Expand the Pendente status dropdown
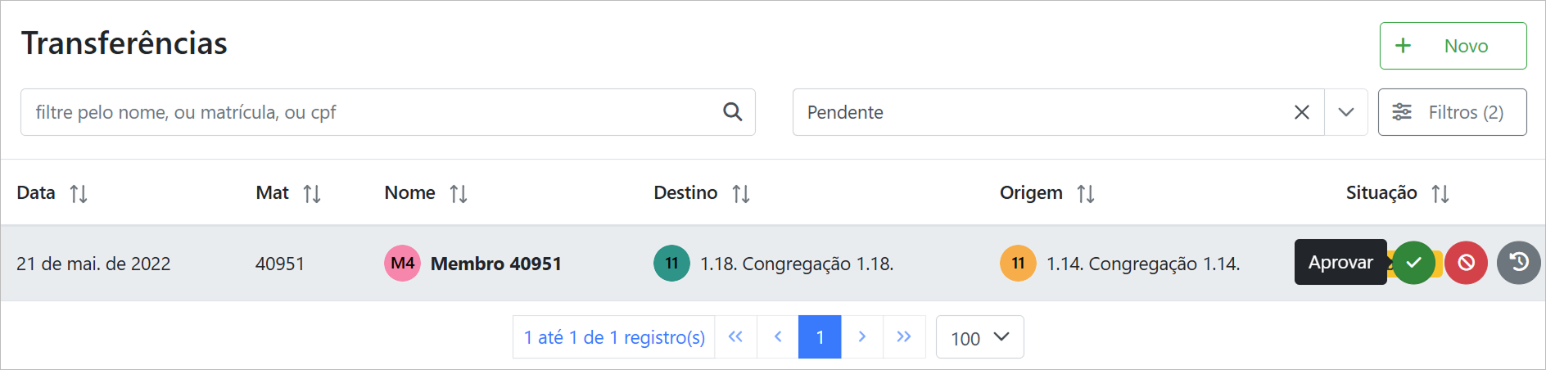 (1346, 112)
